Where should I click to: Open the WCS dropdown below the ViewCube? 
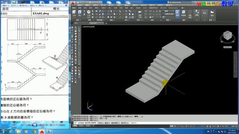tap(227, 47)
